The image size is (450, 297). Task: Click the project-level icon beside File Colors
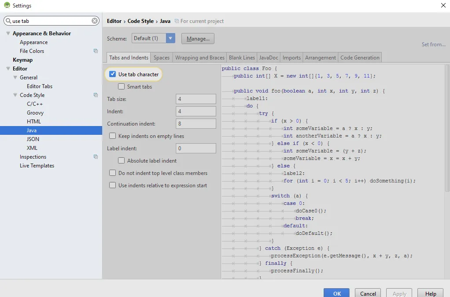96,51
